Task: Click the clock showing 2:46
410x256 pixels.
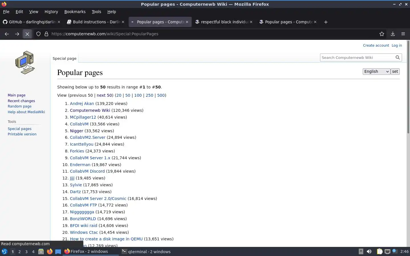Action: click(x=404, y=252)
